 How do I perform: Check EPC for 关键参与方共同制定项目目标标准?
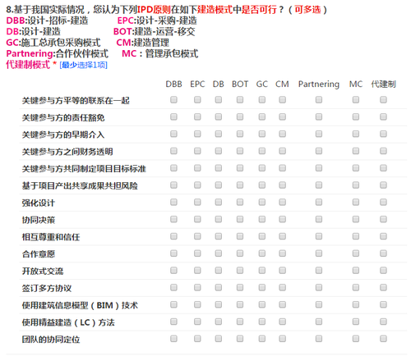(x=197, y=168)
